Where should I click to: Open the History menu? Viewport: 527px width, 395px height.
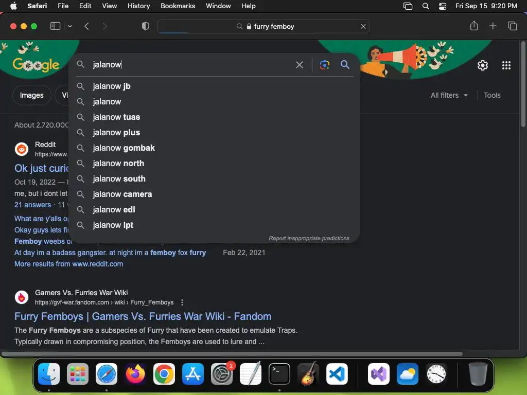[x=138, y=6]
